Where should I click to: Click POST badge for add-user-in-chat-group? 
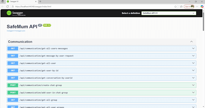point(13,92)
